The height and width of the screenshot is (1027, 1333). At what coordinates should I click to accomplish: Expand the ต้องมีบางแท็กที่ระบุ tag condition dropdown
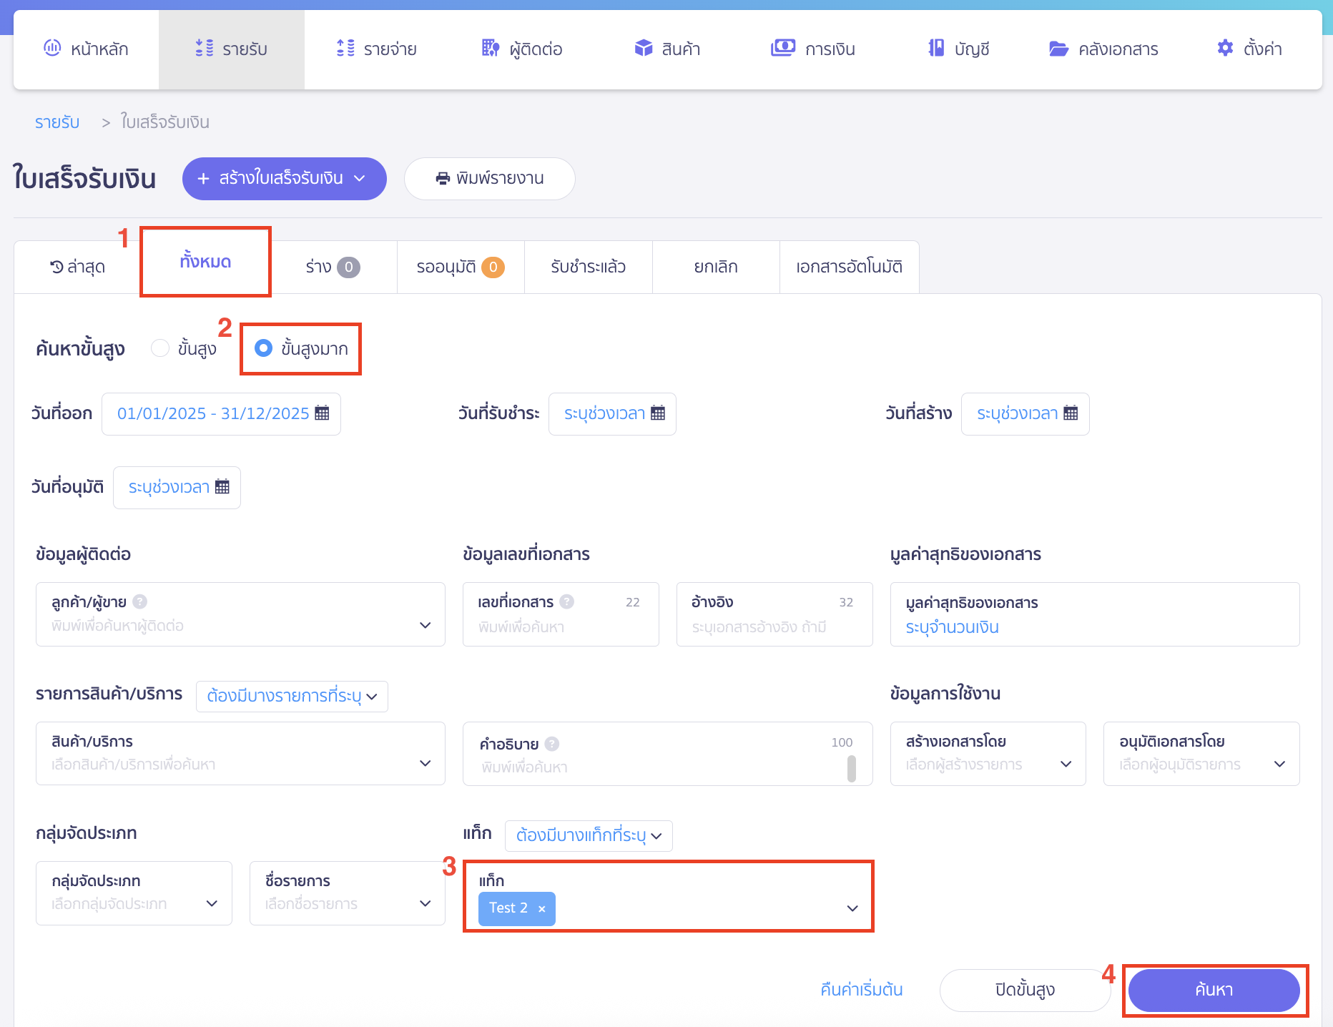[588, 835]
